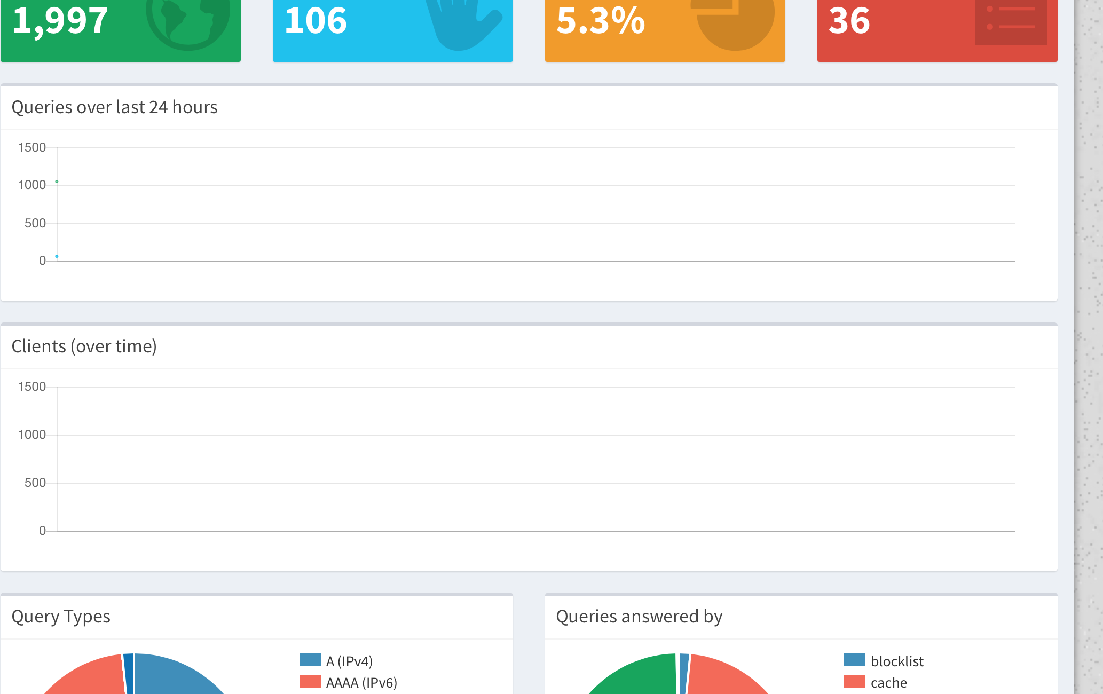Open the 1,997 total queries card
This screenshot has height=694, width=1103.
tap(121, 30)
